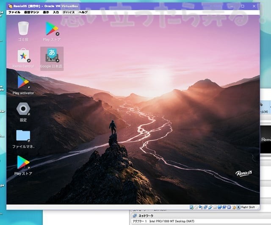Open the 入力 menu
The width and height of the screenshot is (271, 225).
pyautogui.click(x=56, y=12)
